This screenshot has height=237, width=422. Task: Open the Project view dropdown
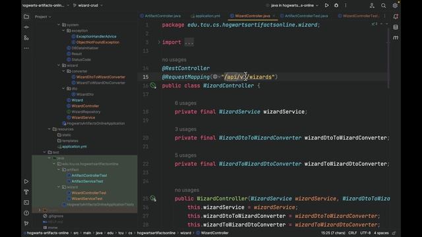pyautogui.click(x=43, y=16)
